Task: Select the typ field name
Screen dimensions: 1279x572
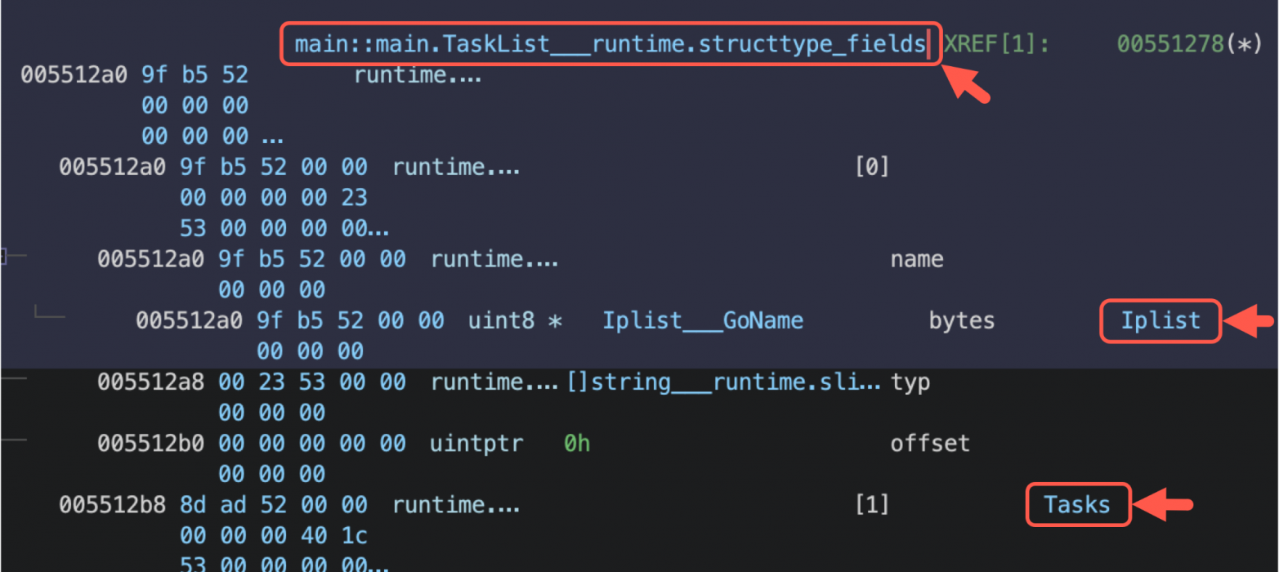Action: [910, 382]
